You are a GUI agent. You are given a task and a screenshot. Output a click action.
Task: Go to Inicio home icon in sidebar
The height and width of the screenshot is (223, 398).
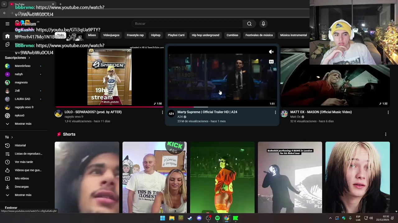point(7,36)
